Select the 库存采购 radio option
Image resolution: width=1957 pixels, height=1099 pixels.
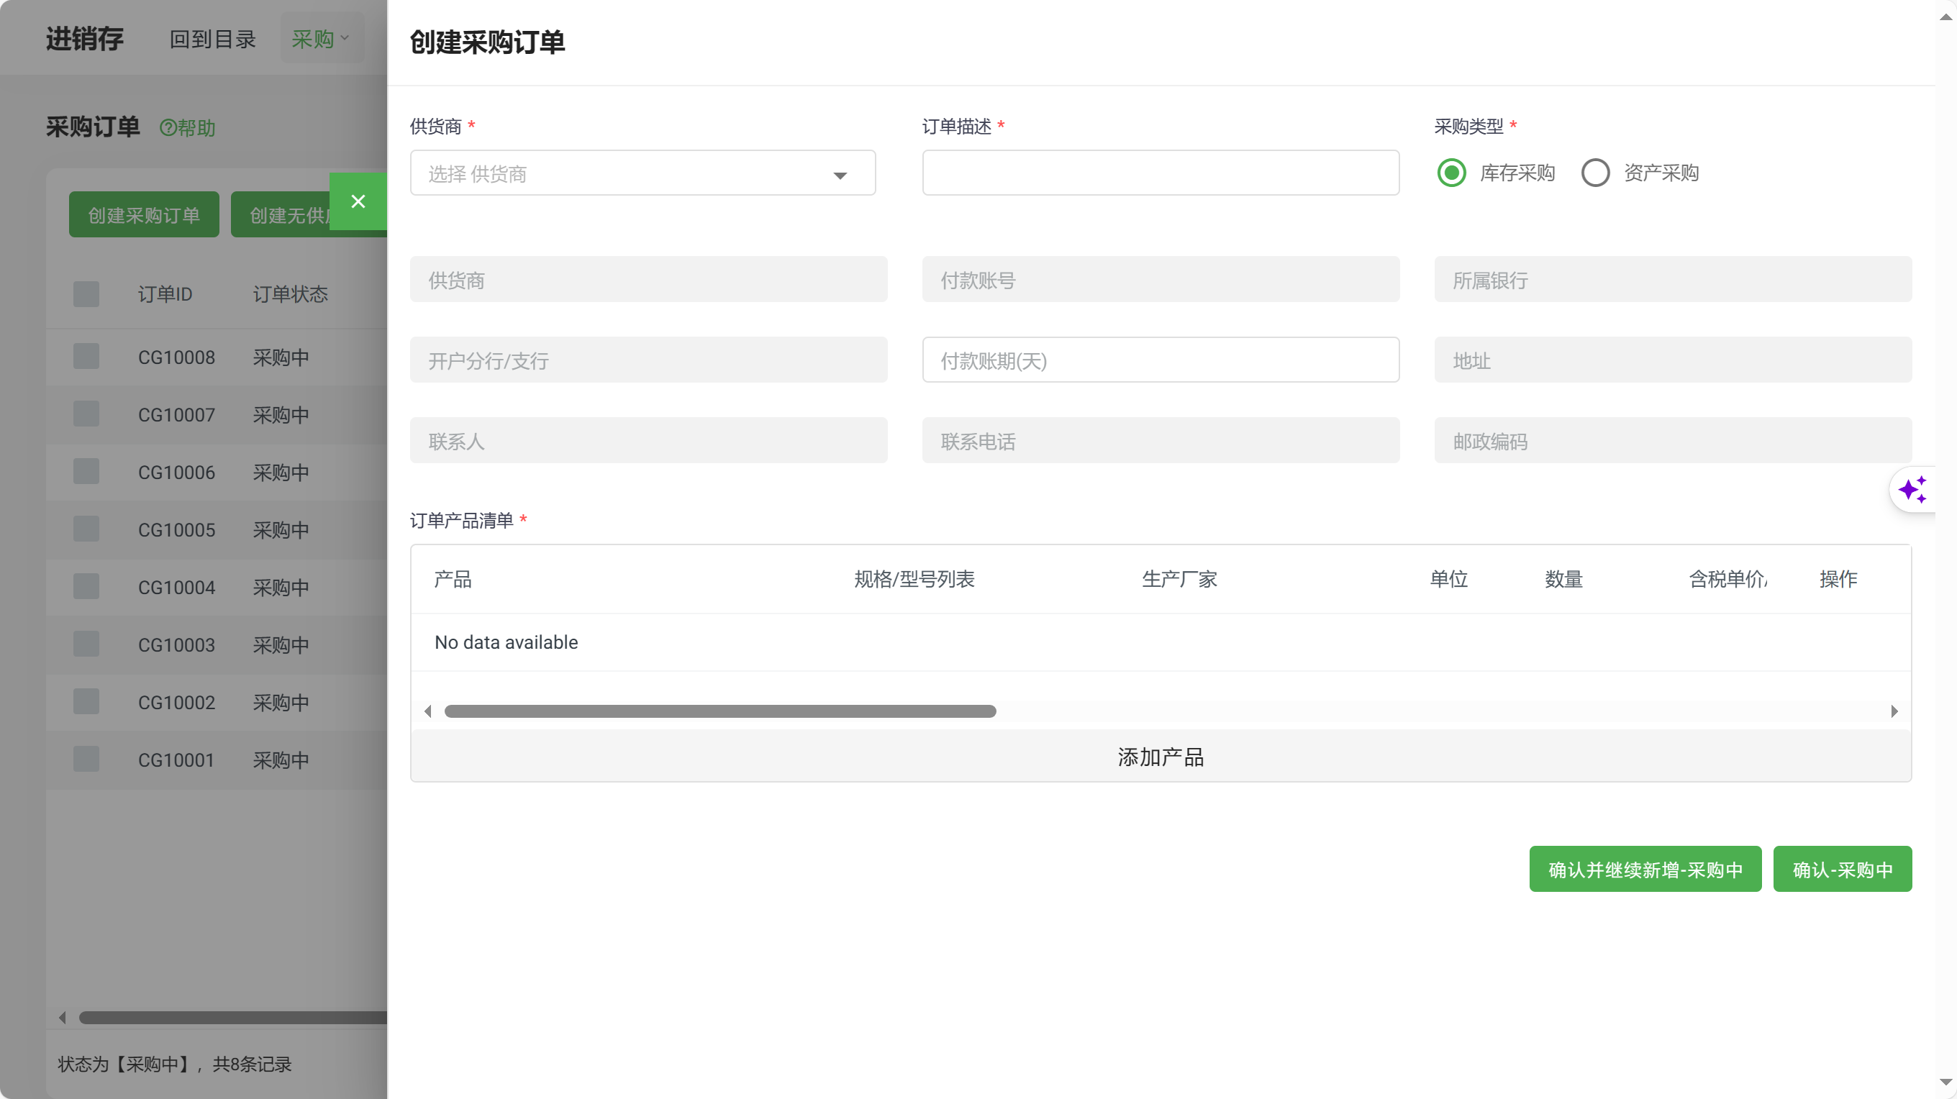coord(1452,173)
